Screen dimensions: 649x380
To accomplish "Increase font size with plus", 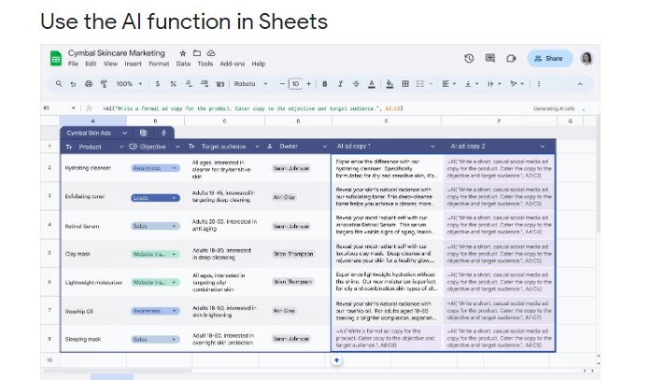I will pos(309,84).
